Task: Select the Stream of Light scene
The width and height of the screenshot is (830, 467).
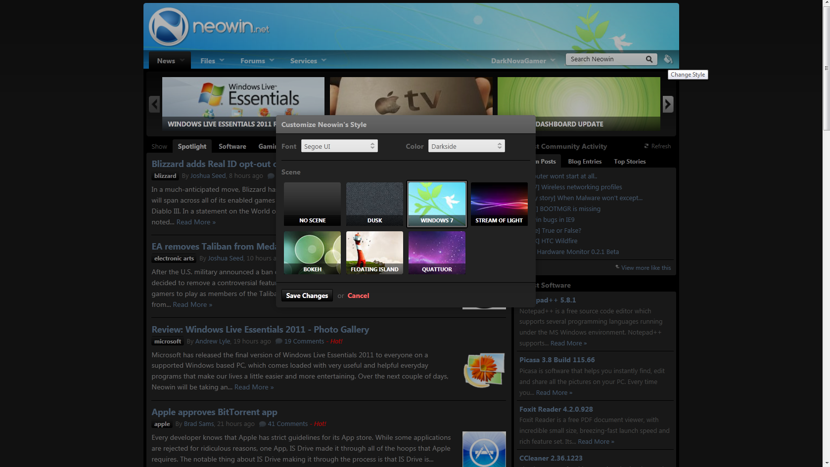Action: point(499,204)
